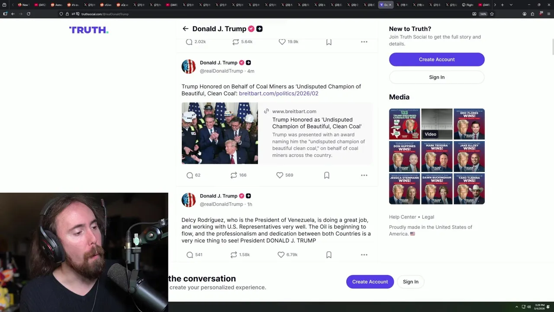Click Create Account in the bottom banner
This screenshot has height=312, width=554.
point(370,282)
